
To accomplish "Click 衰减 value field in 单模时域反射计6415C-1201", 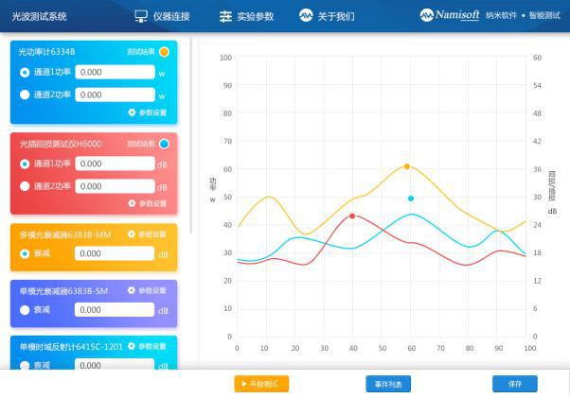I will point(115,365).
